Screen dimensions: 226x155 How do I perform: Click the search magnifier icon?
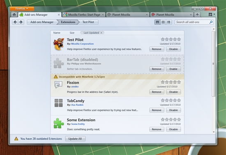(211, 22)
